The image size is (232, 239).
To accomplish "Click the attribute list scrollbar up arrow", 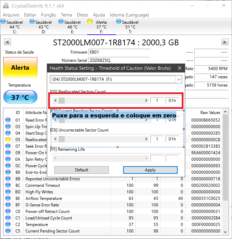I will (225, 112).
